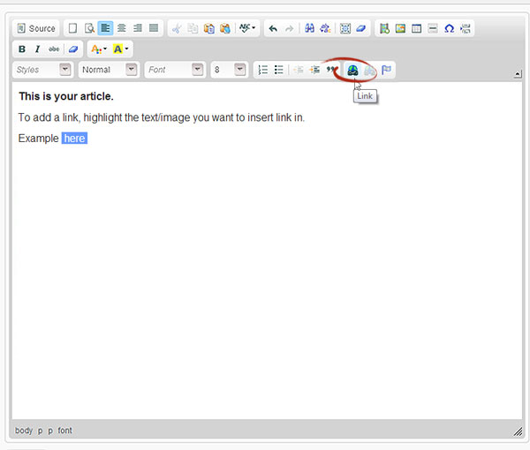
Task: Click the Cut scissors icon
Action: coord(177,28)
